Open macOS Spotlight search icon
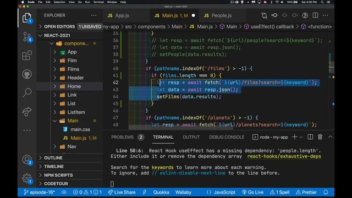352x198 pixels. 322,2
